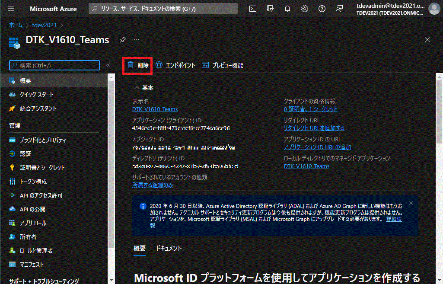Screen dimensions: 443x284
Task: Click the ロールと管理者 icon
Action: point(12,251)
